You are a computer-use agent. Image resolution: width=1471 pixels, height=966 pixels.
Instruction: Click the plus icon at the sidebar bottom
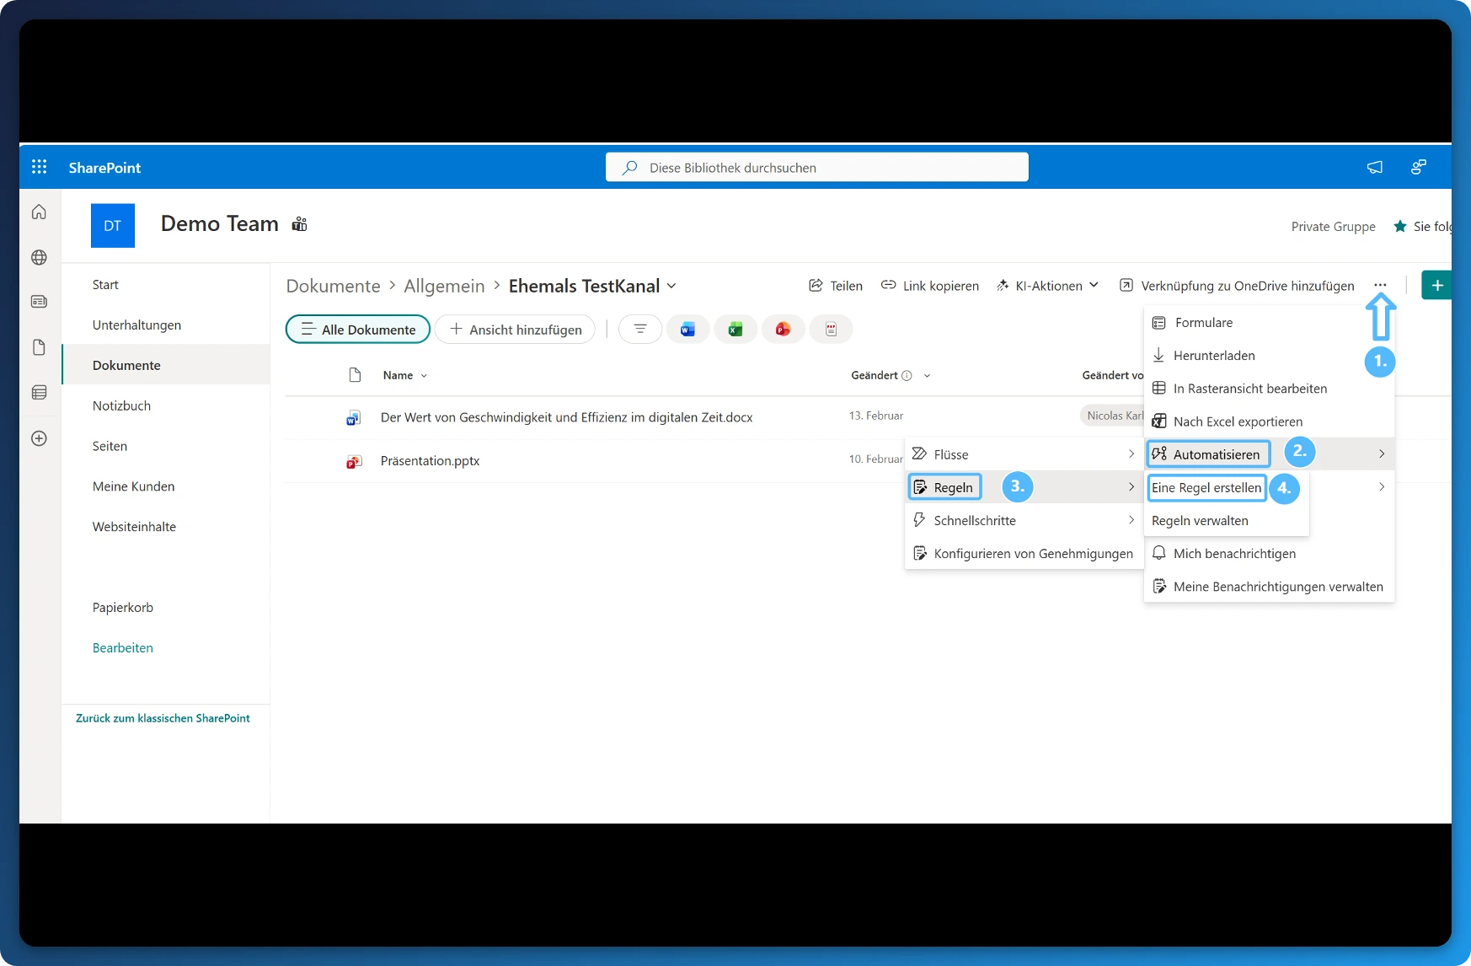(39, 438)
